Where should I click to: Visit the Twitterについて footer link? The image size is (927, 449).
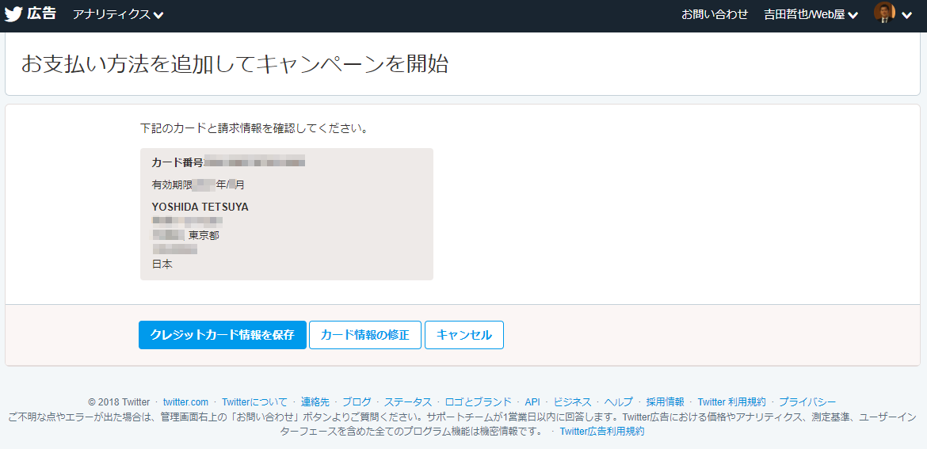(x=254, y=401)
